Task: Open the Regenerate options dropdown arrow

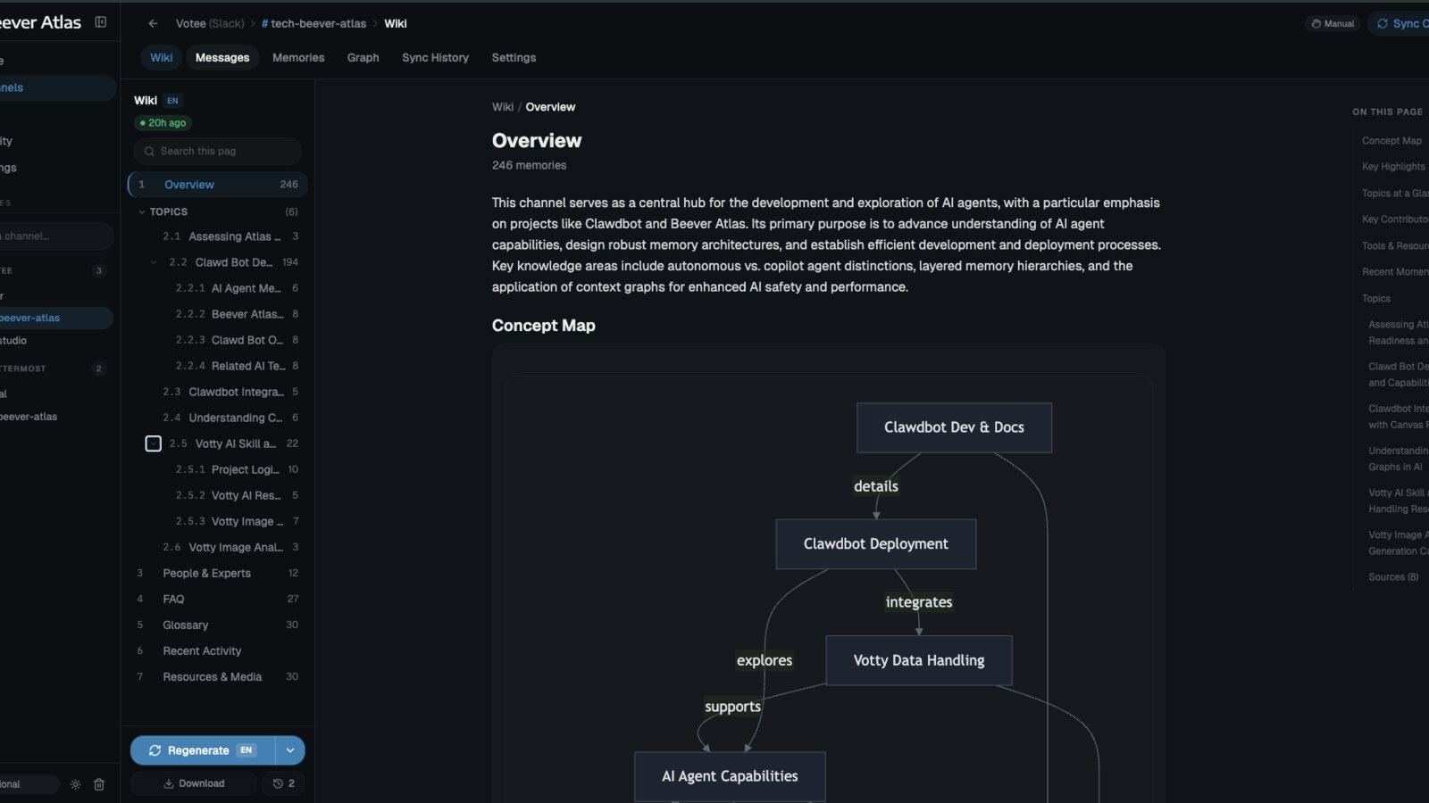Action: (290, 750)
